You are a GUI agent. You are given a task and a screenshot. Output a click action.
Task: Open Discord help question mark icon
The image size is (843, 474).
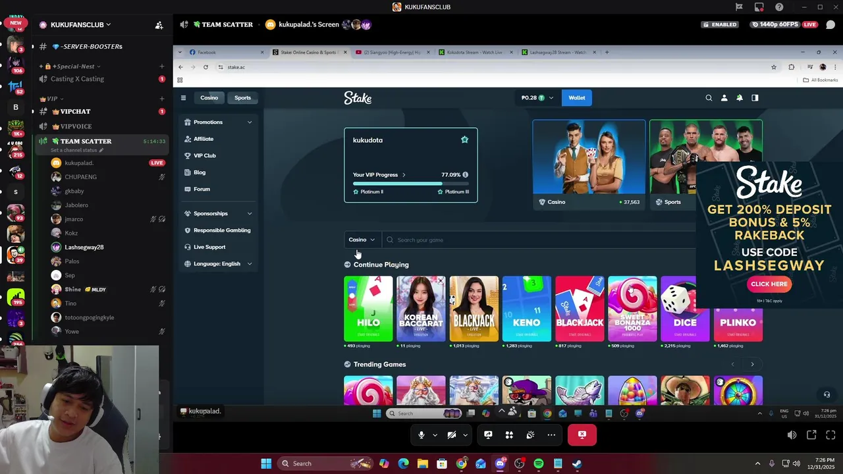[x=780, y=7]
